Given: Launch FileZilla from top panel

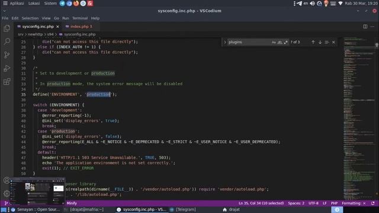Looking at the screenshot, I should [x=90, y=4].
